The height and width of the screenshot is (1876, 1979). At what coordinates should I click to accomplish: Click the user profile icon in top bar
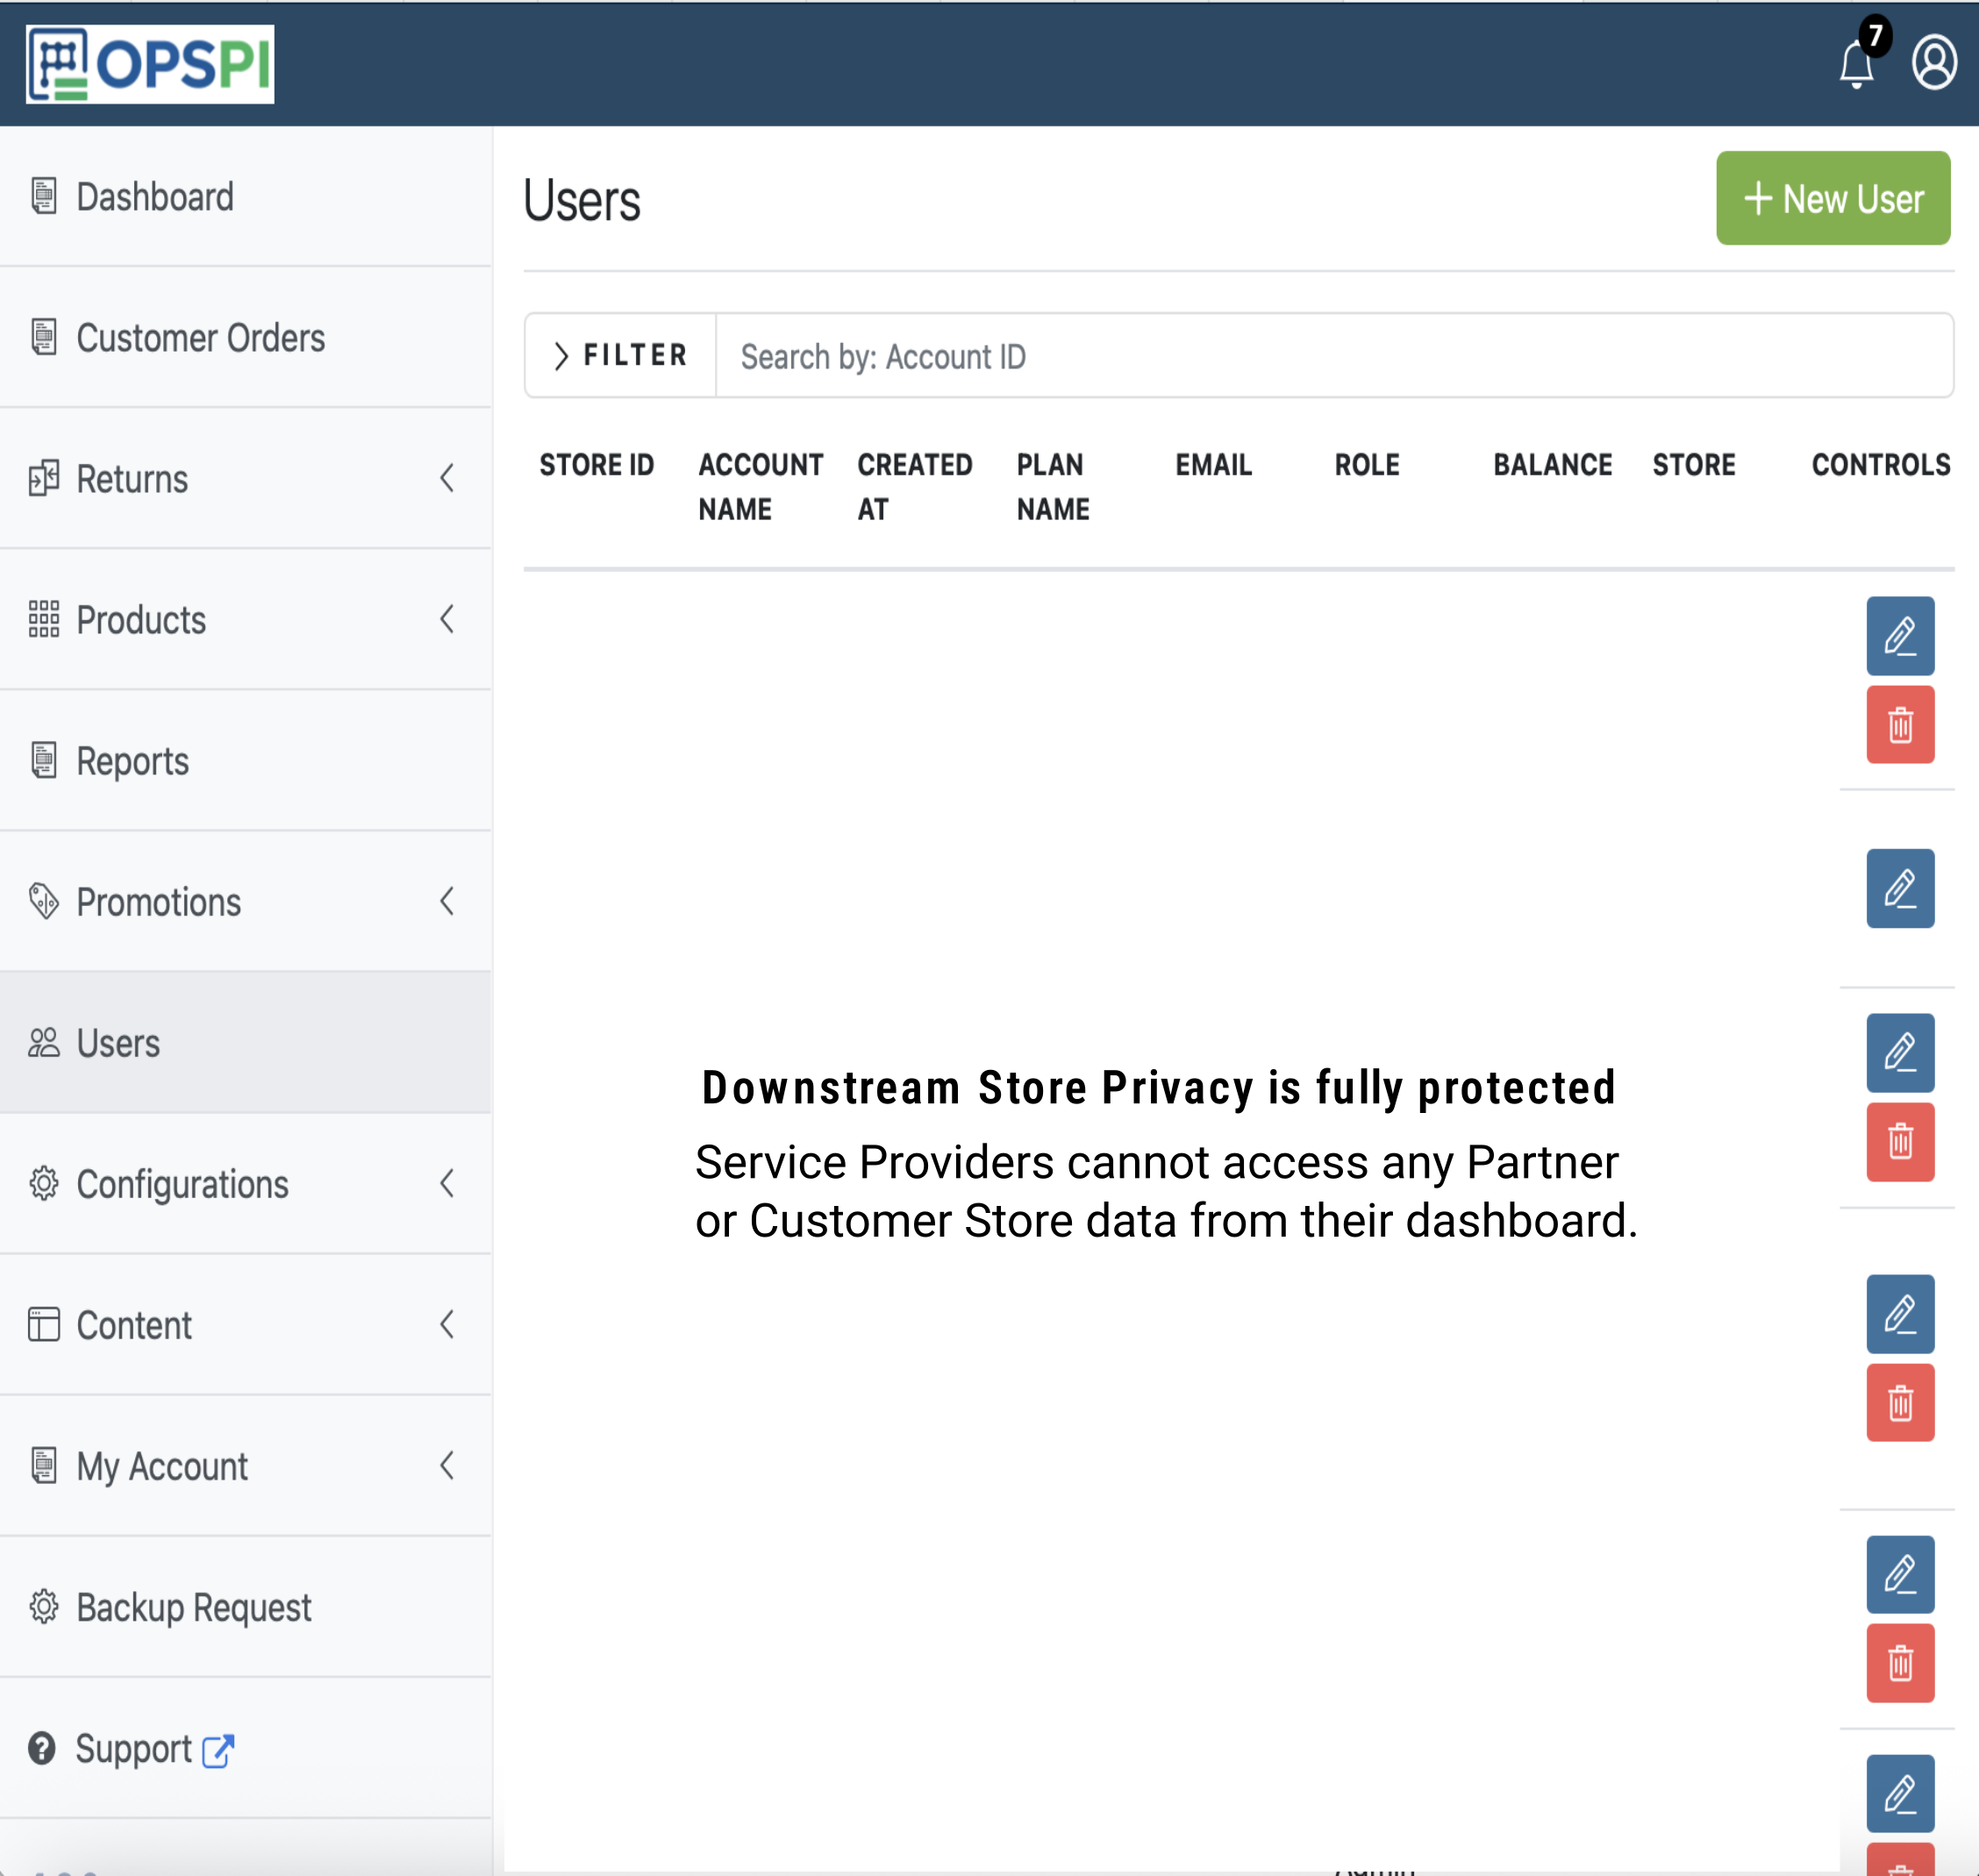pos(1933,64)
